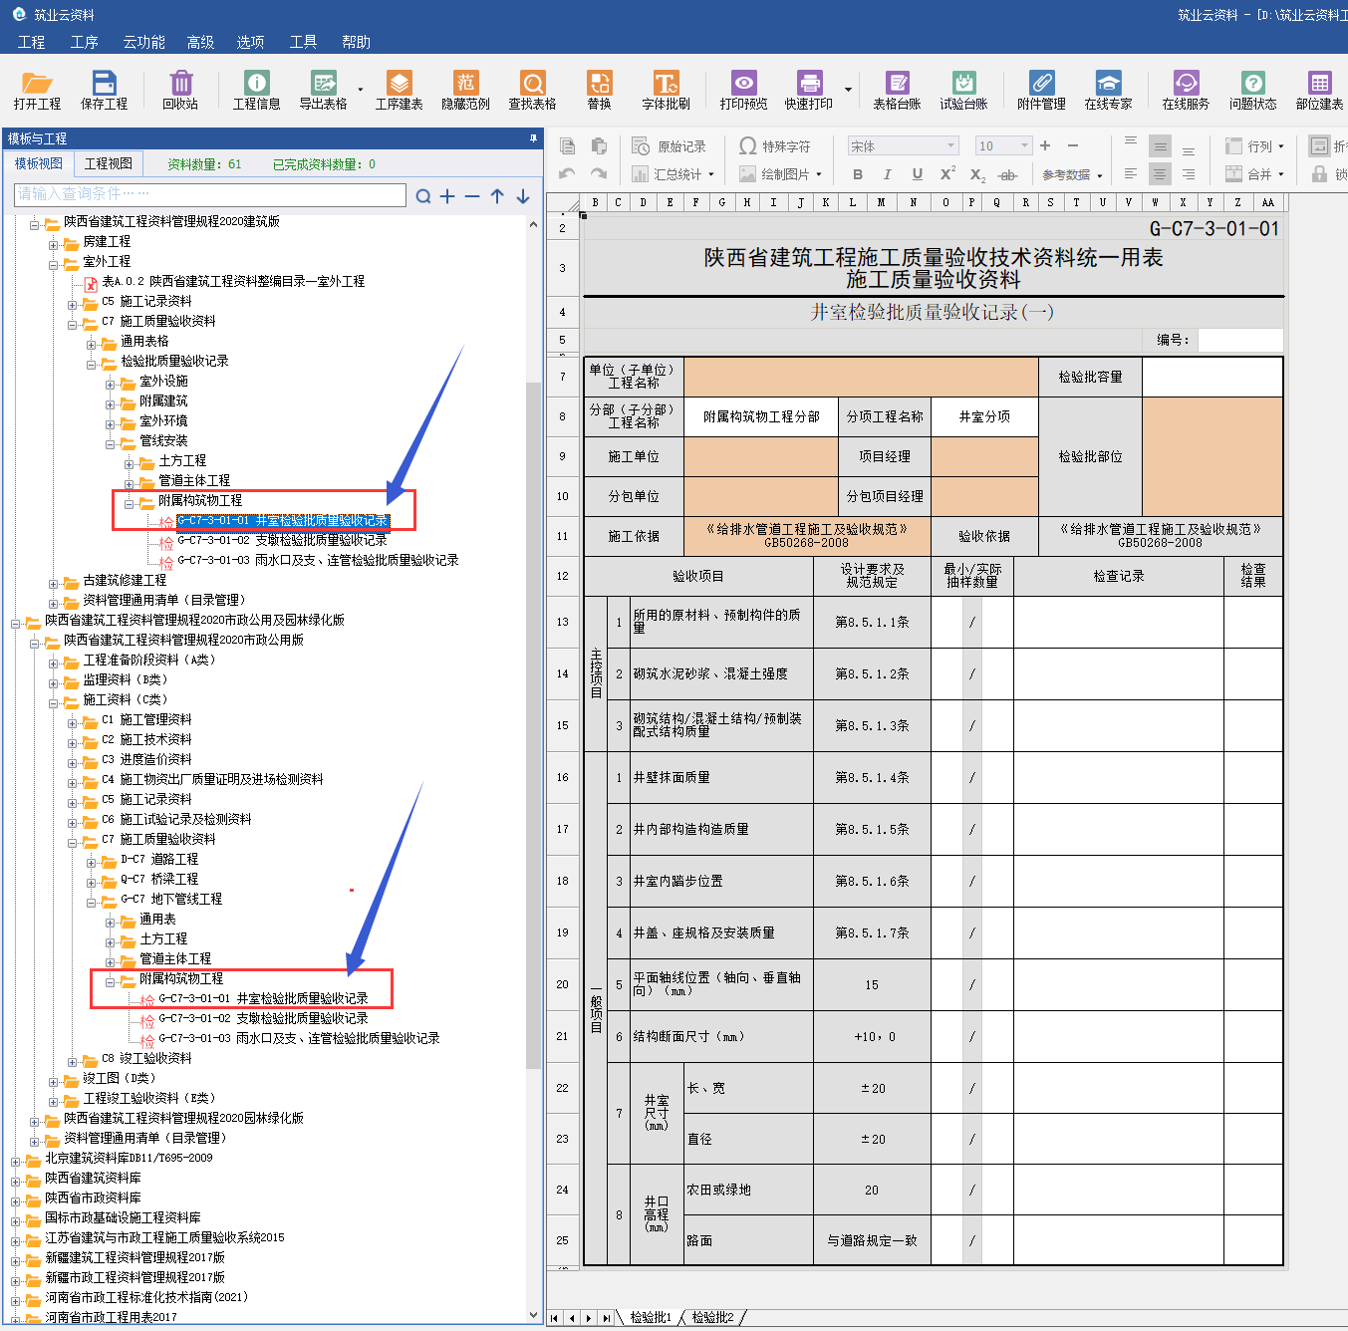Toggle underline formatting
The height and width of the screenshot is (1331, 1348).
pyautogui.click(x=917, y=174)
